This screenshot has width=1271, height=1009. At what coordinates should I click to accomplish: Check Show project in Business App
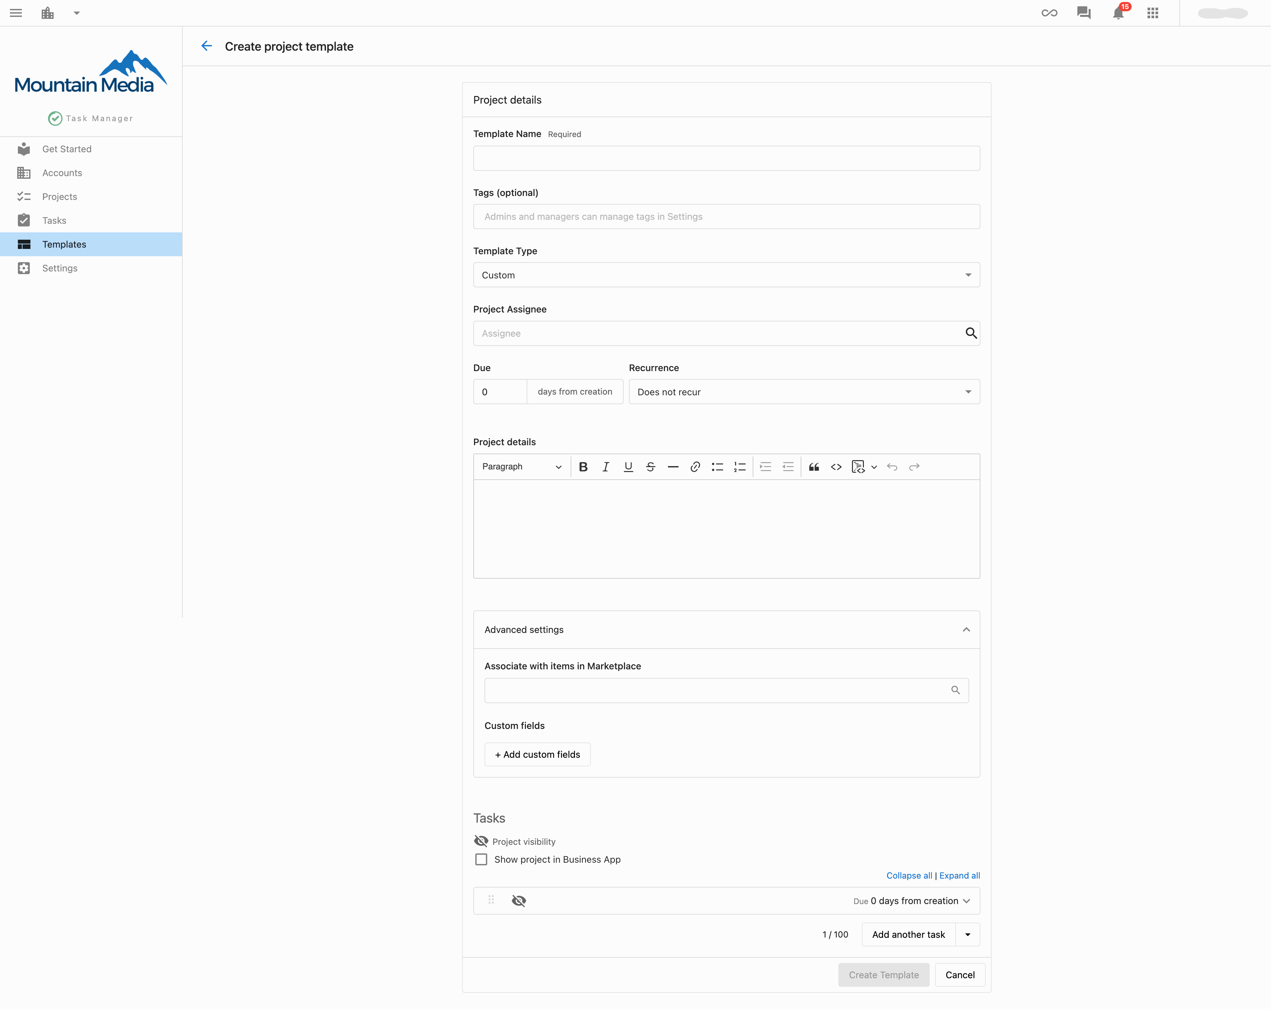pyautogui.click(x=481, y=859)
